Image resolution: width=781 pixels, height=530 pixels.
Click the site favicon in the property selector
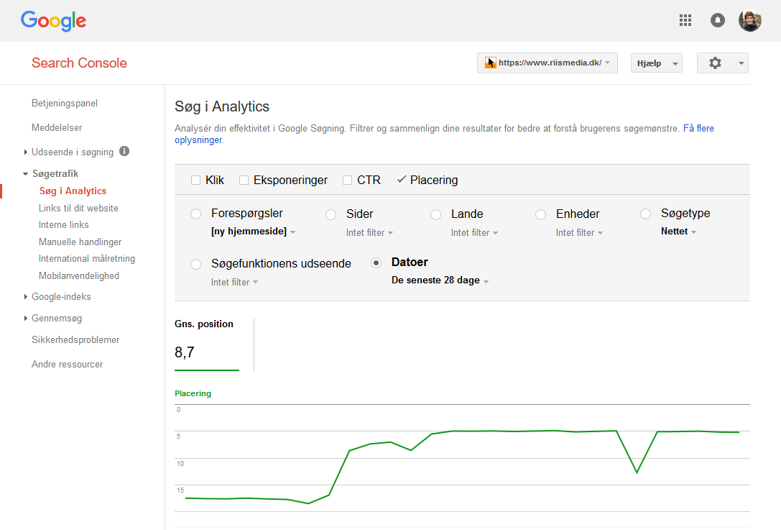tap(491, 63)
